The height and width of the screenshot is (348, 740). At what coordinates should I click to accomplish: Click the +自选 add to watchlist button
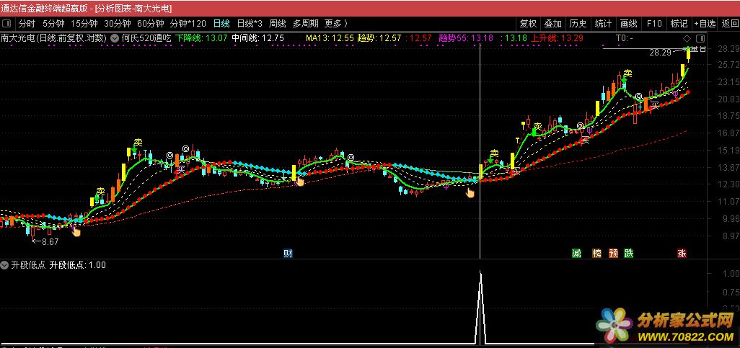click(x=705, y=23)
